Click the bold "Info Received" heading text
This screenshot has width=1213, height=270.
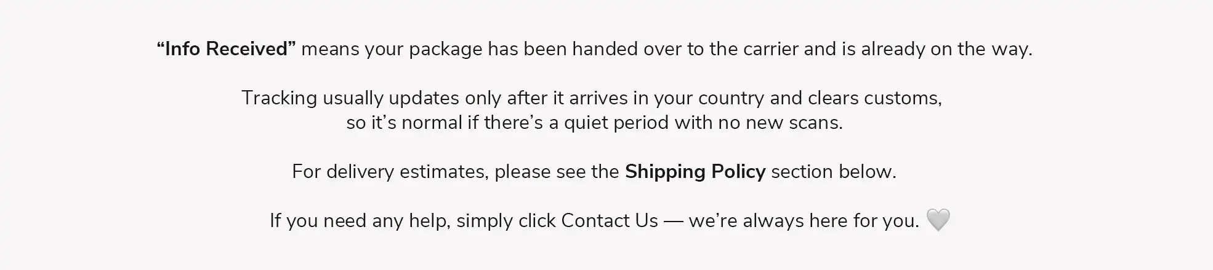[226, 49]
